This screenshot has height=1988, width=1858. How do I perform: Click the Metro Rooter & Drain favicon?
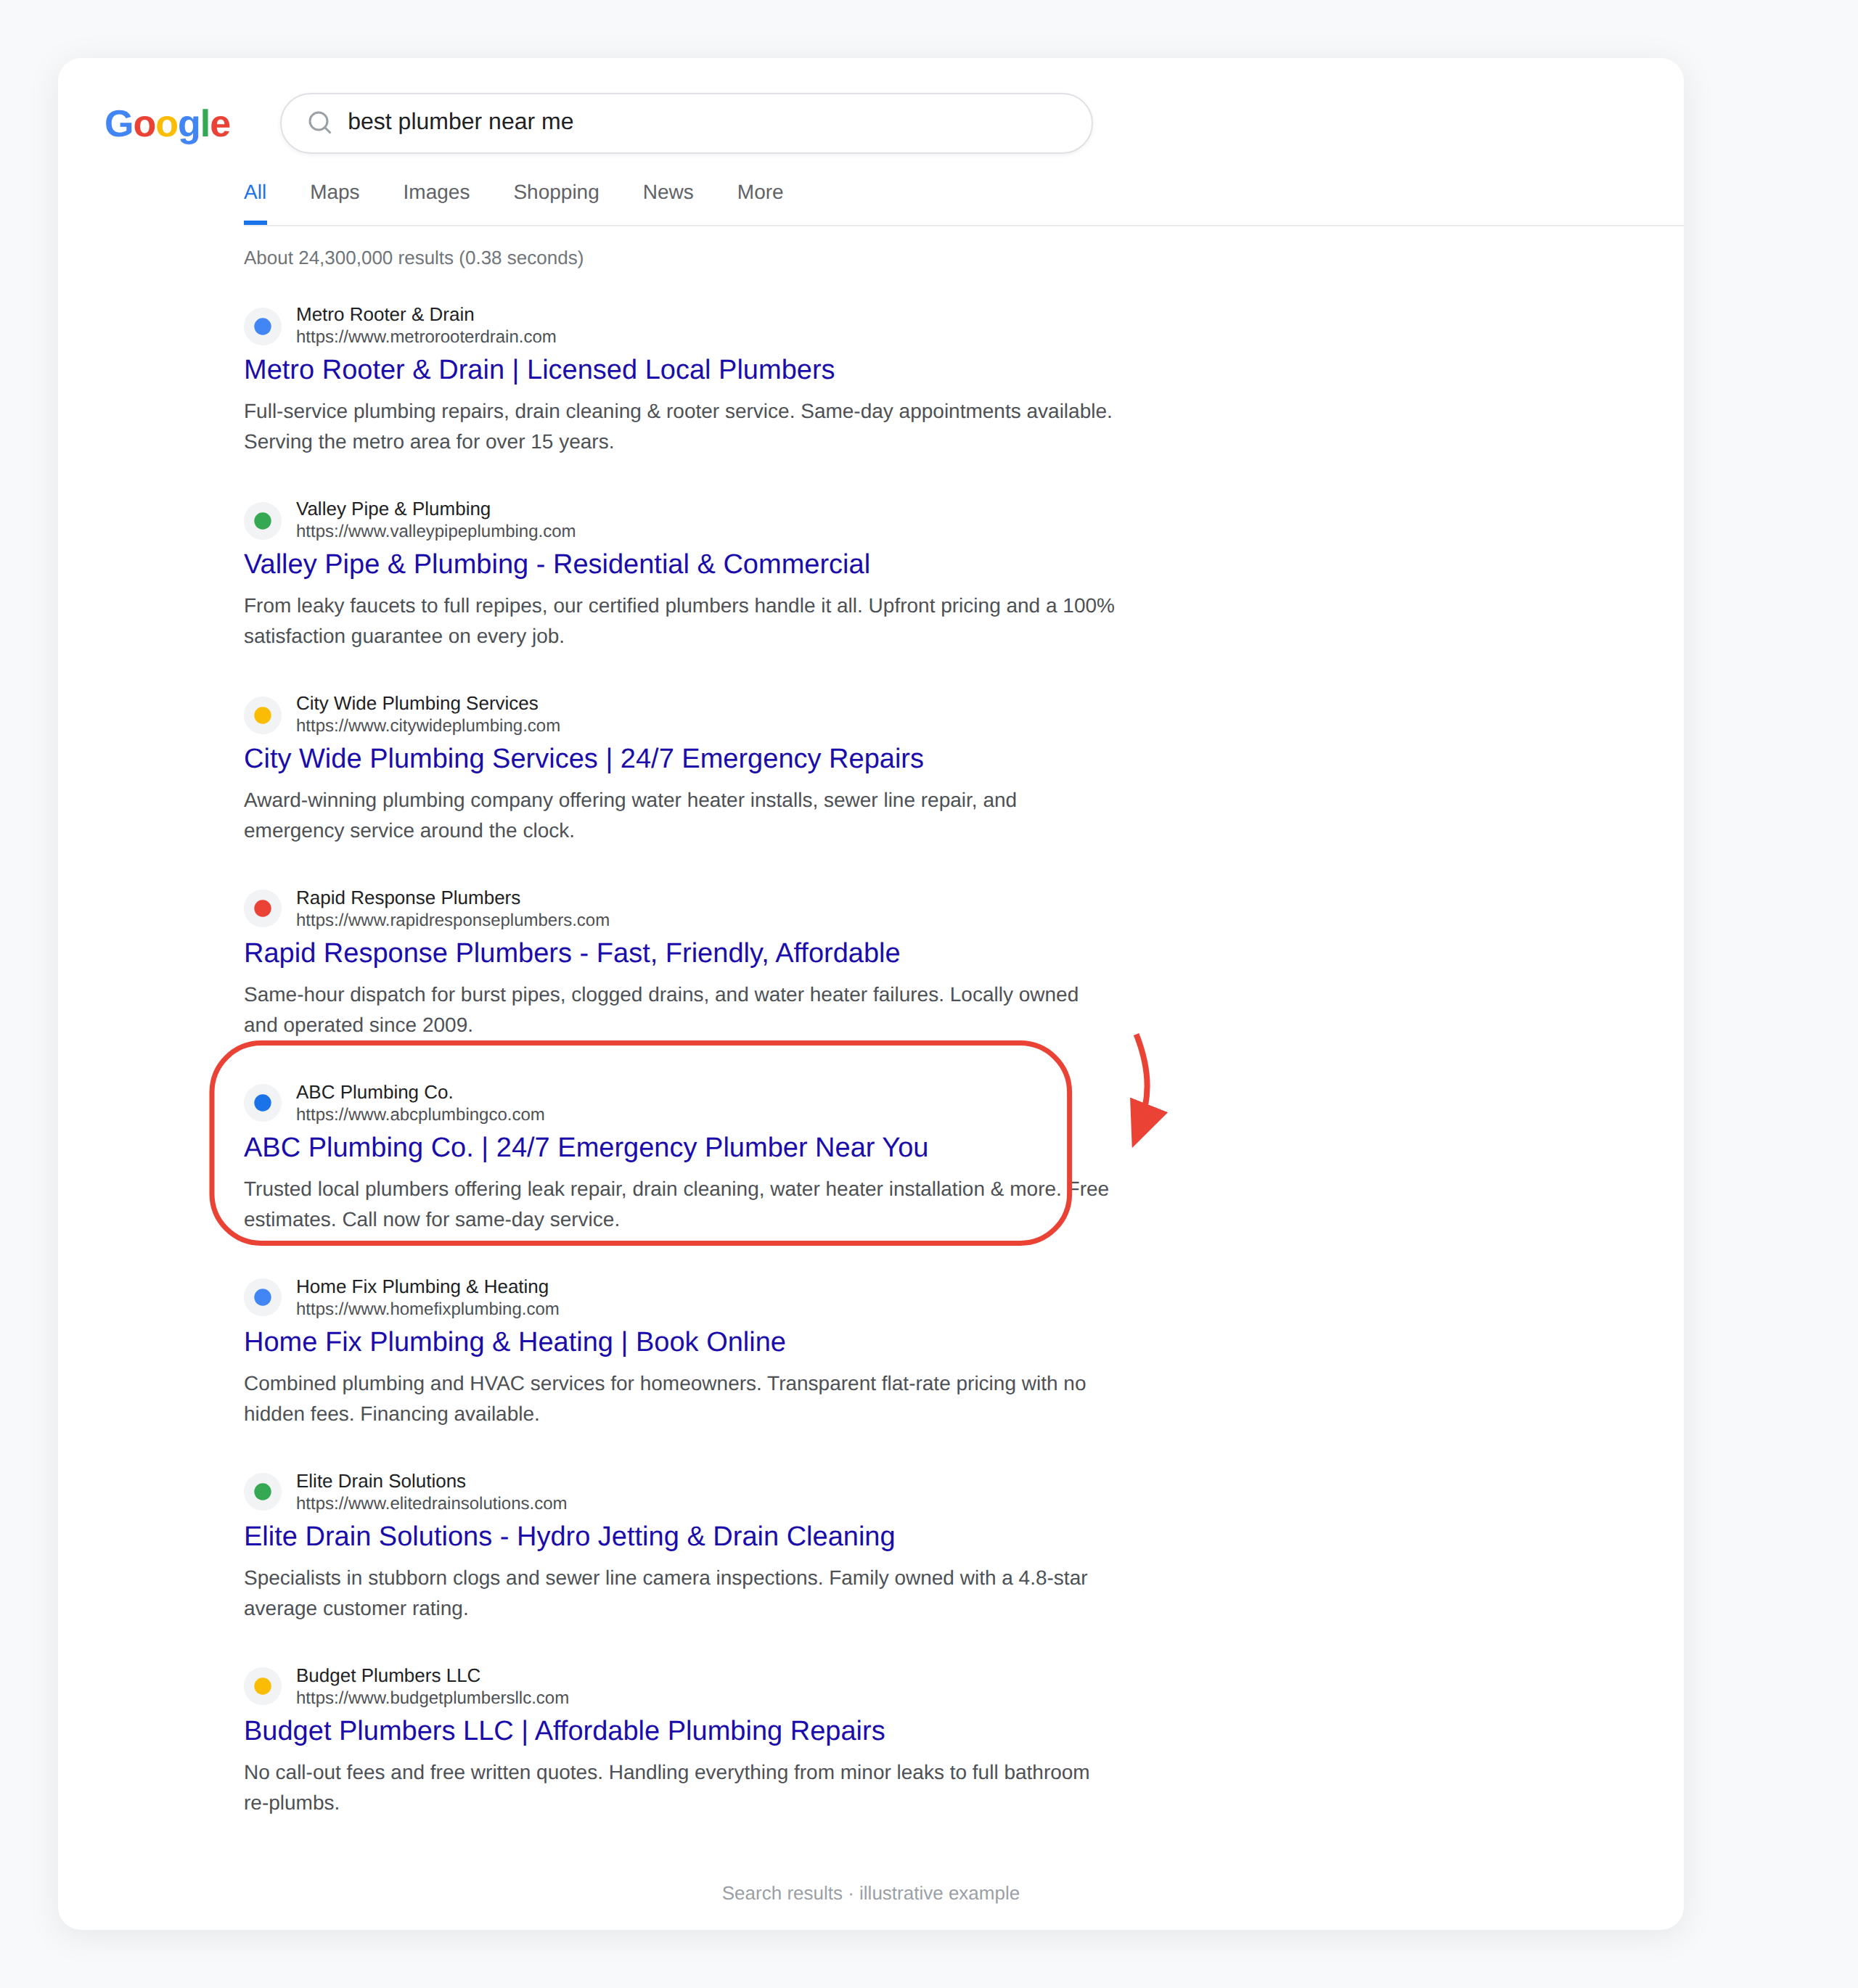(262, 326)
